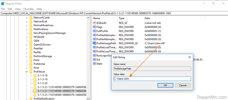Click the Sid binary value icon
The width and height of the screenshot is (228, 100).
click(94, 60)
